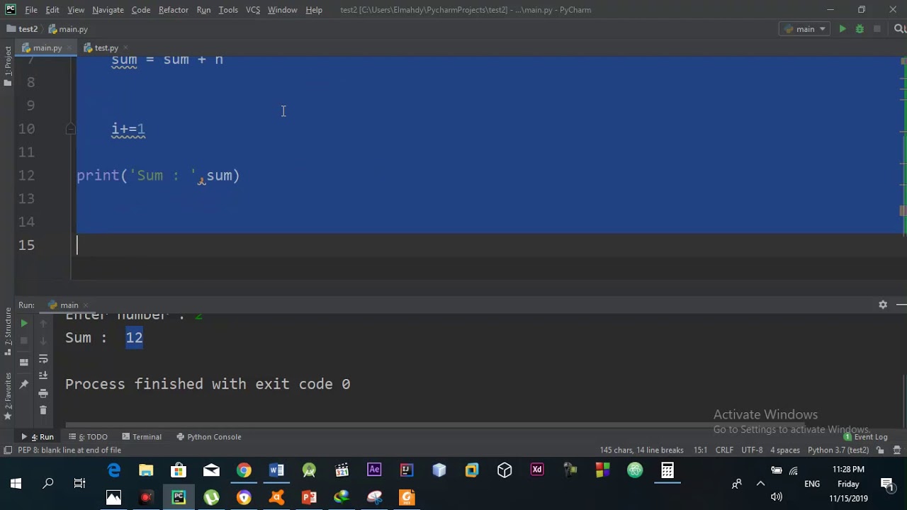
Task: Toggle the read-only lock icon in status bar
Action: (881, 450)
